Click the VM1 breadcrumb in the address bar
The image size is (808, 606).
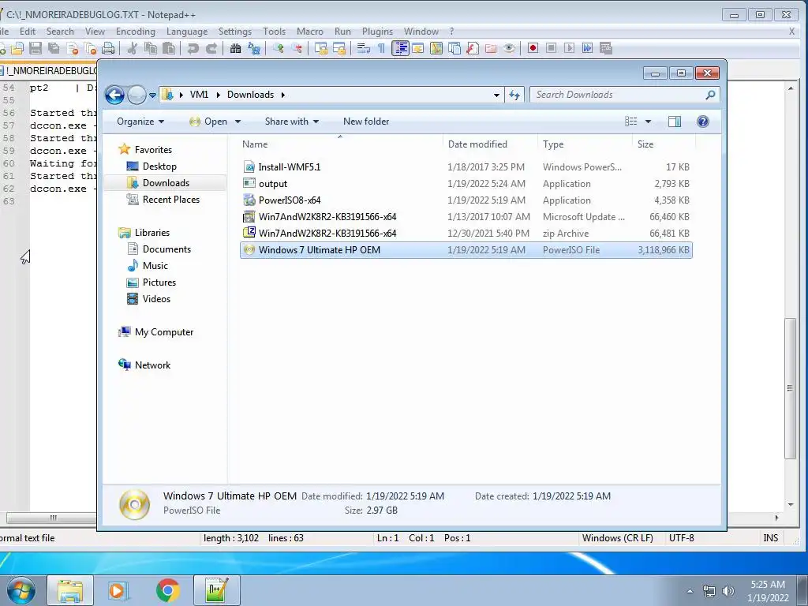pyautogui.click(x=199, y=95)
